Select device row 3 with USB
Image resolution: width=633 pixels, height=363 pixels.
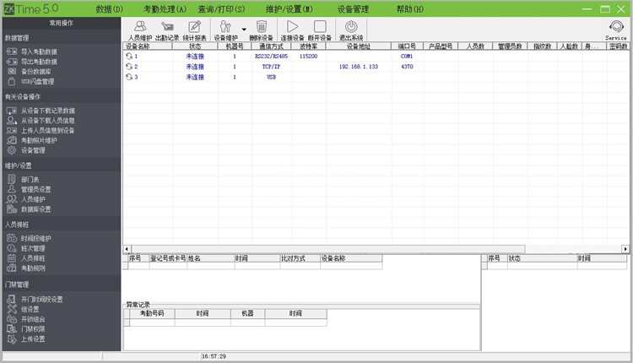[376, 77]
